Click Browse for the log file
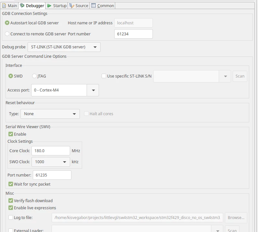The width and height of the screenshot is (258, 232). click(236, 218)
